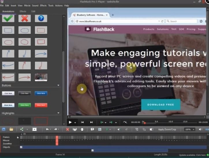Play the movie
Screen dimensions: 209x158
click(x=70, y=122)
